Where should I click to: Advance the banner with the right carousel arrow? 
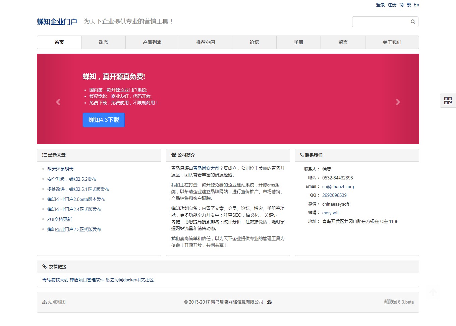398,102
